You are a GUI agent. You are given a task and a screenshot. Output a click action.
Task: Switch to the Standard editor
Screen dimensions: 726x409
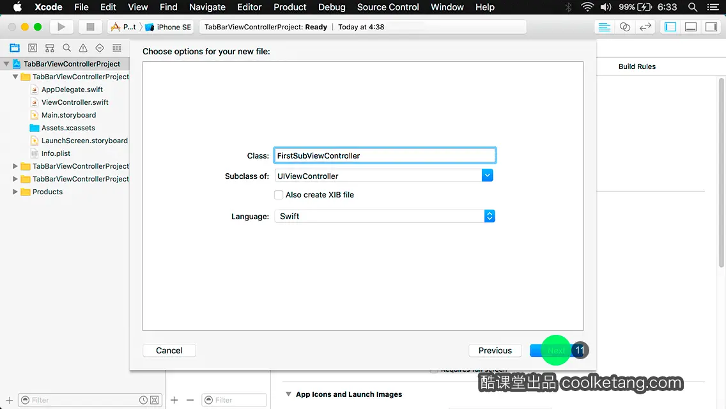[x=604, y=27]
